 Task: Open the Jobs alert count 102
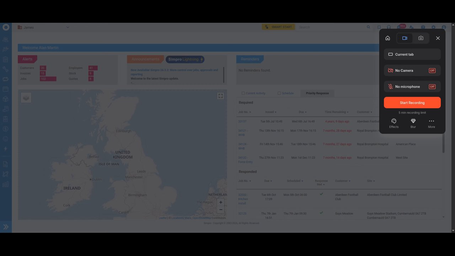click(x=48, y=79)
